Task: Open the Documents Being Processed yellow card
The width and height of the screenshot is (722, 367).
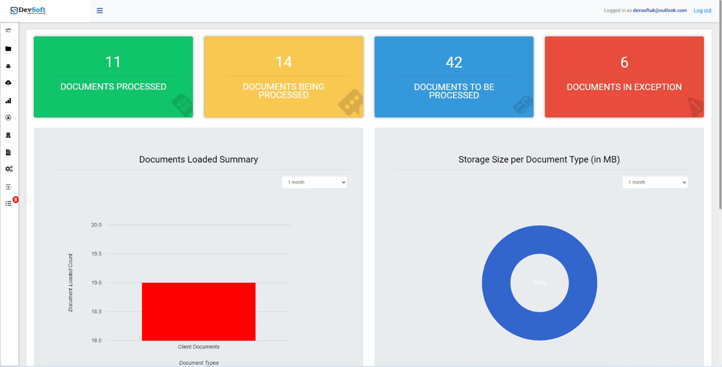Action: point(283,77)
